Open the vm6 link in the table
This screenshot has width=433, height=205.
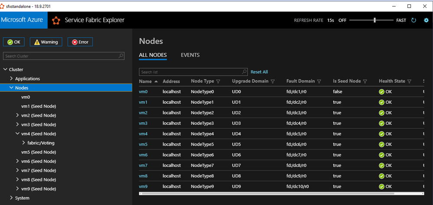143,155
